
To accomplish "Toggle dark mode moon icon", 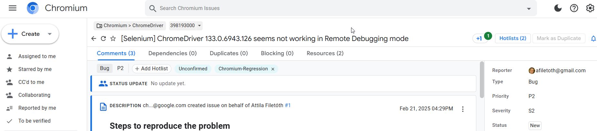I will [558, 8].
